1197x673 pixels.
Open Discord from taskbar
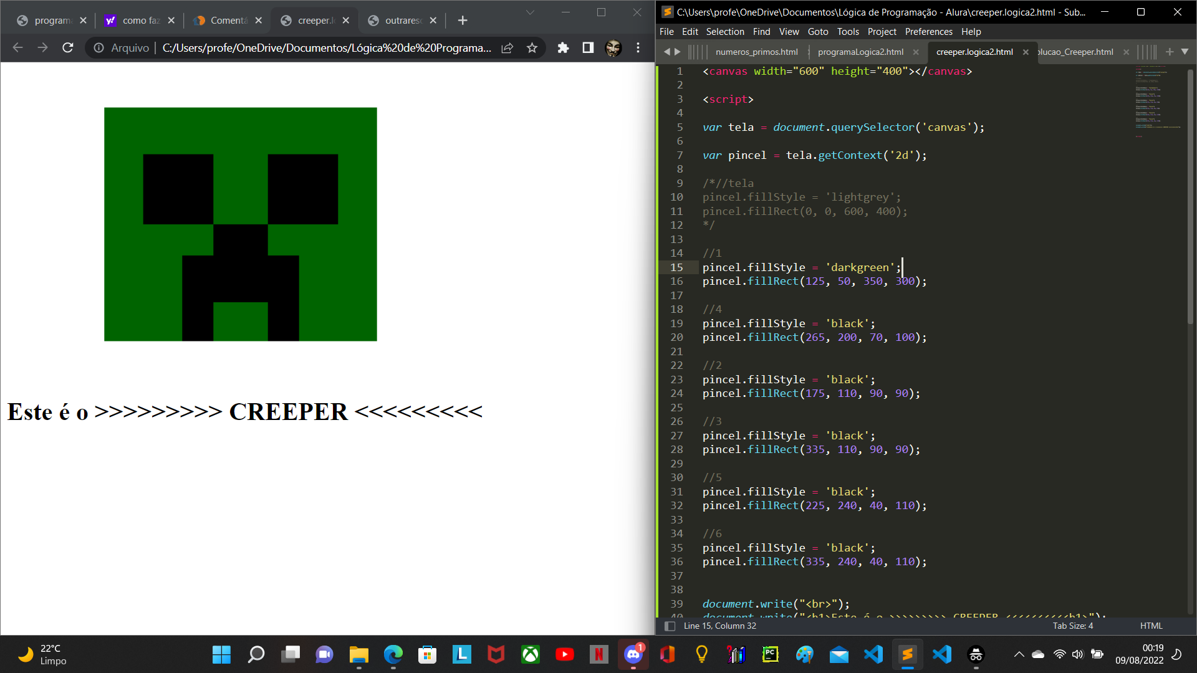coord(633,654)
